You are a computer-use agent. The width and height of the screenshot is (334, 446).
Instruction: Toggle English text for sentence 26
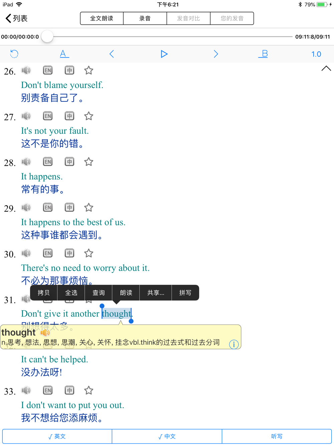coord(48,70)
